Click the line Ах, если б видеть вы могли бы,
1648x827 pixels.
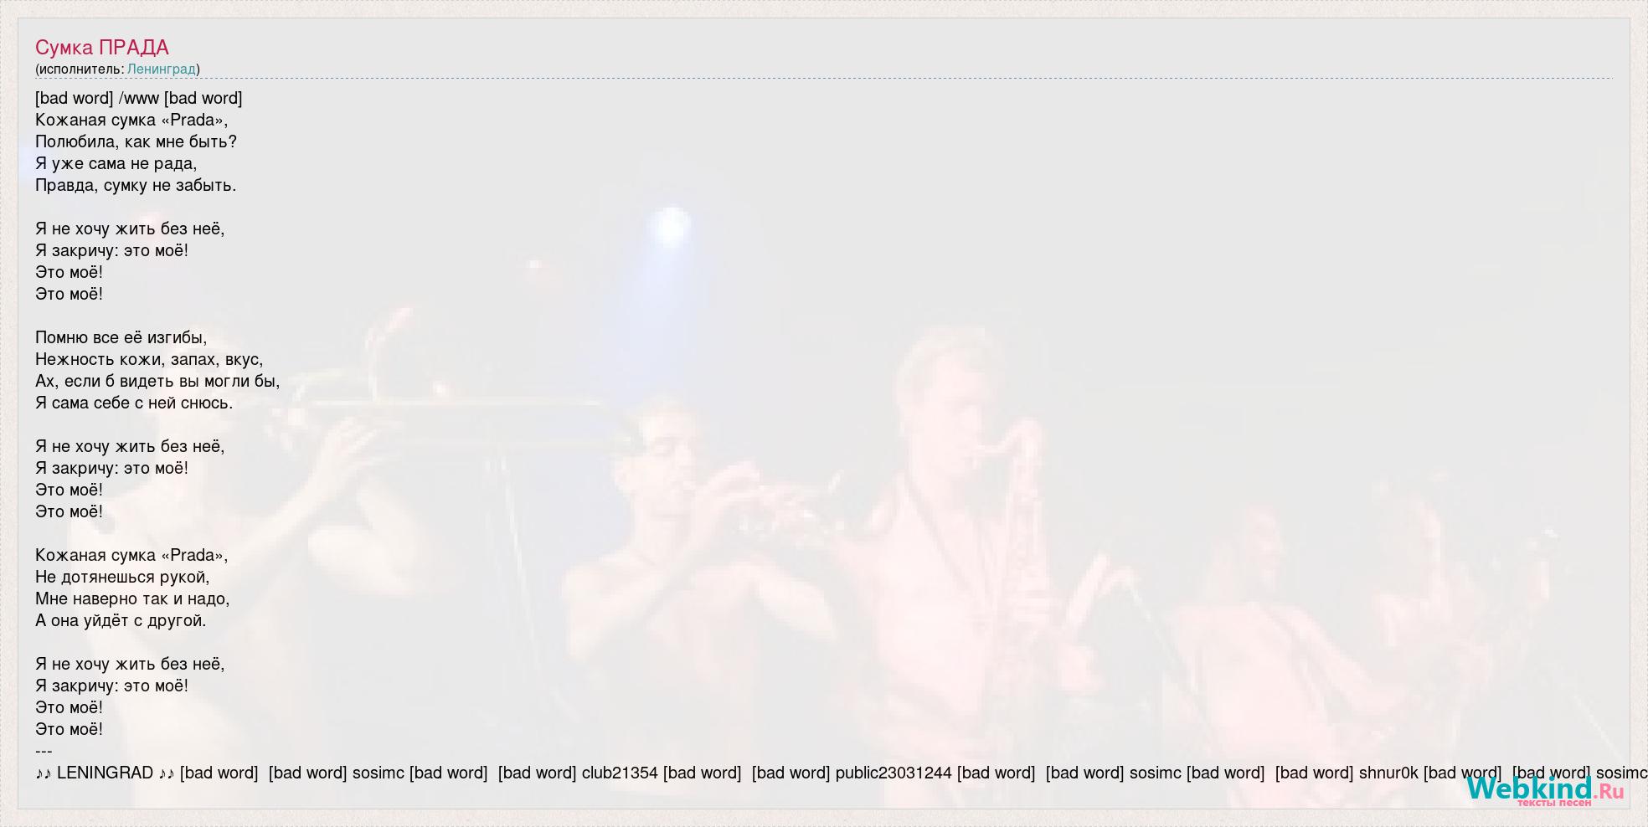coord(157,381)
